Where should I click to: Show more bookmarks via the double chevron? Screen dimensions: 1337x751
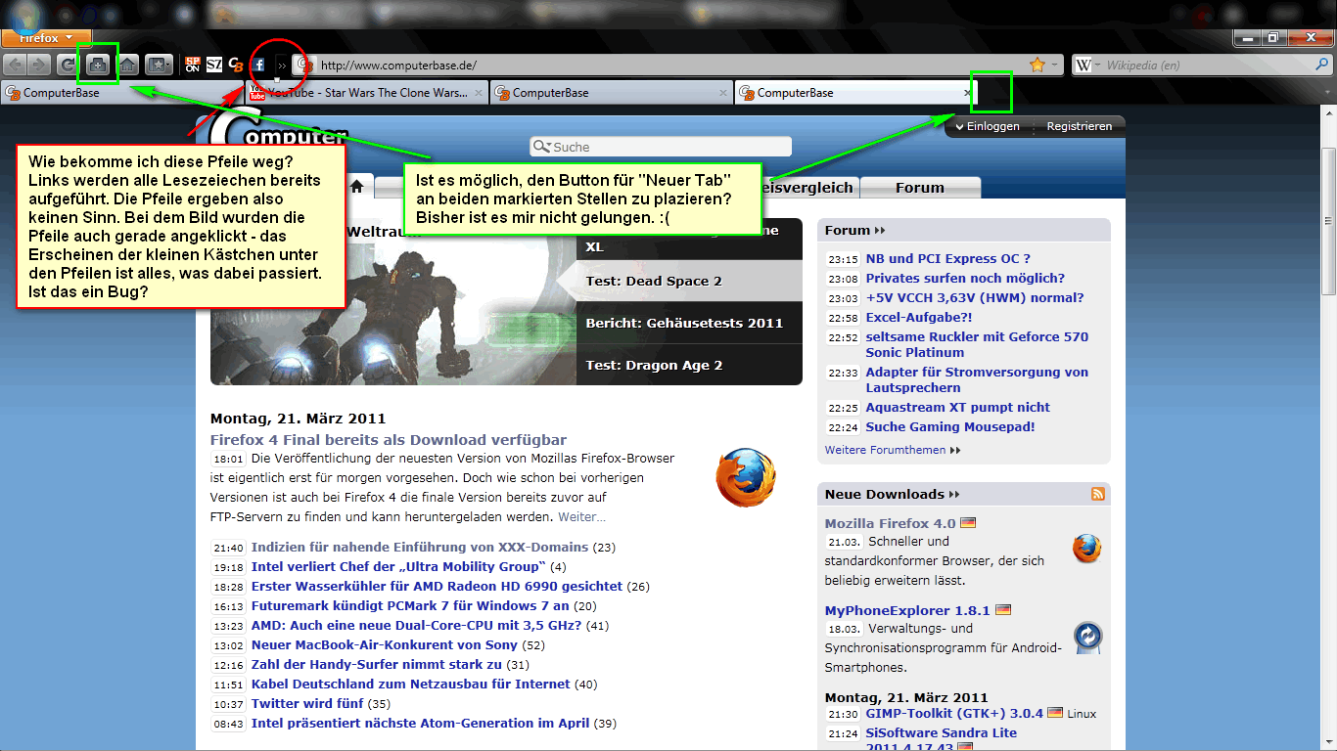click(282, 66)
